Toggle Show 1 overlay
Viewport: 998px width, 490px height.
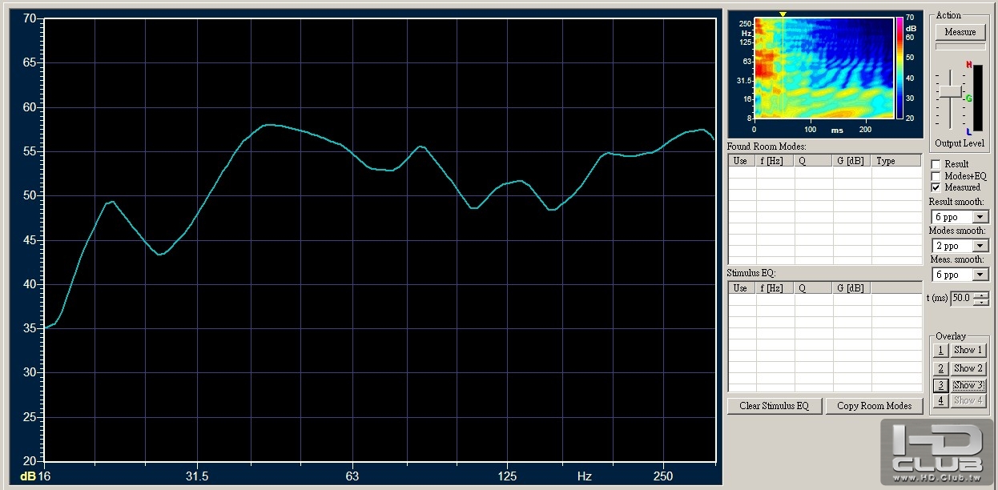[968, 351]
